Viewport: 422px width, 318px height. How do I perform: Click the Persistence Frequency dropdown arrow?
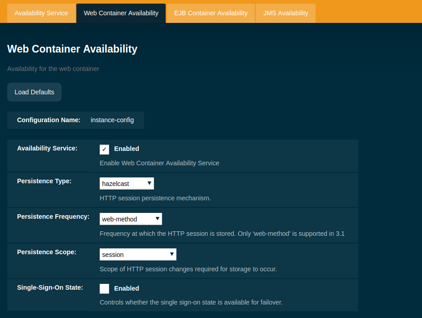158,219
